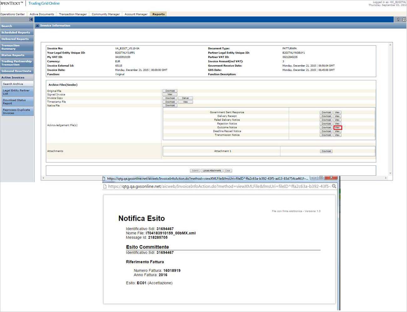The width and height of the screenshot is (407, 312).
Task: View Deadline Passed Notice
Action: click(337, 131)
